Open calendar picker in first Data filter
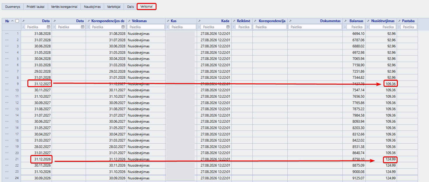The image size is (429, 182). click(x=48, y=27)
